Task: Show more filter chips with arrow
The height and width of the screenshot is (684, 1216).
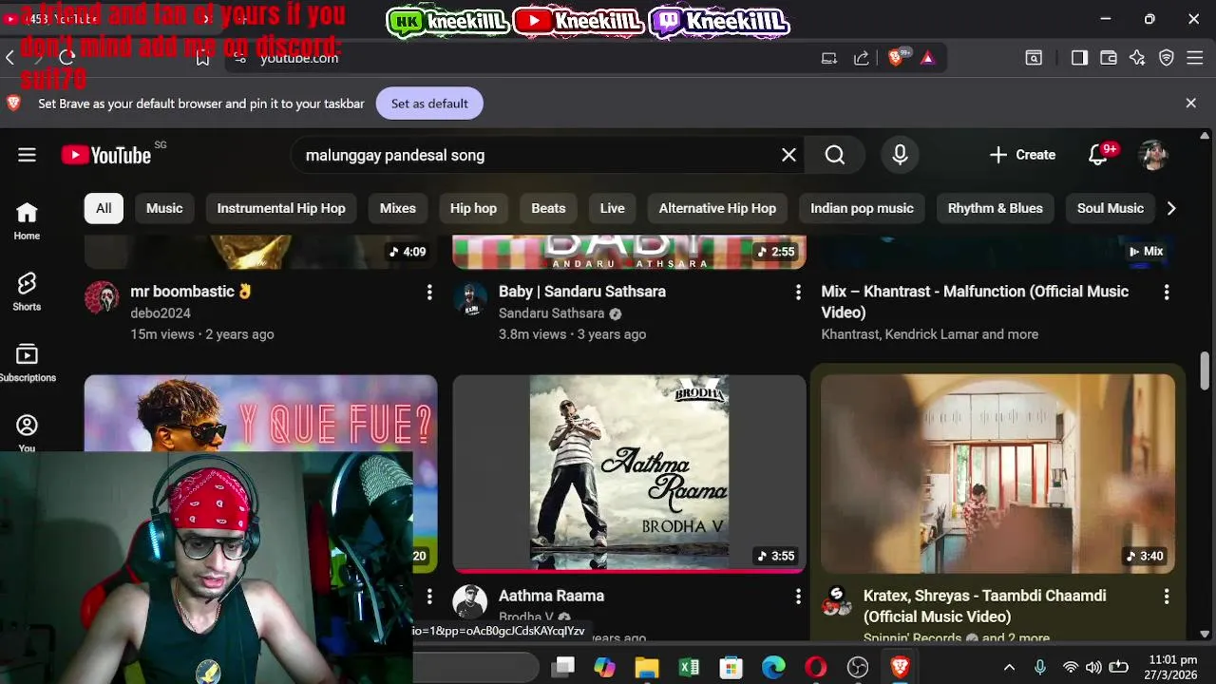Action: coord(1171,208)
